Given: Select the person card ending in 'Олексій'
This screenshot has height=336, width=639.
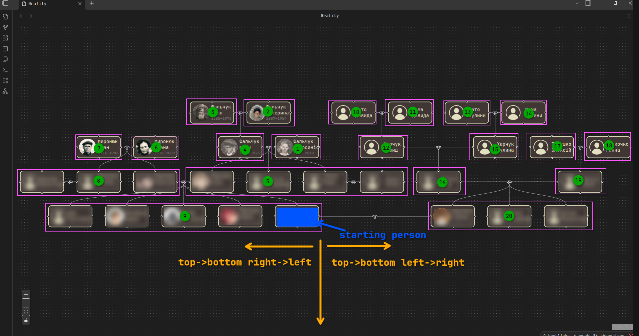Looking at the screenshot, I should click(552, 147).
